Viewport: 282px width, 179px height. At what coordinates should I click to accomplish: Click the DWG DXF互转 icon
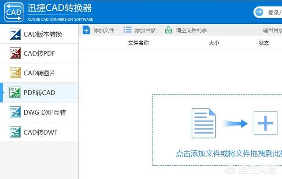(x=15, y=112)
